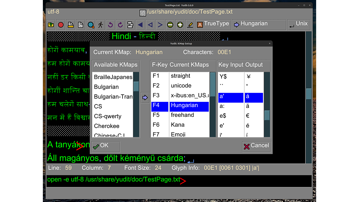
Task: Open the Hungarian keymap selector
Action: (259, 24)
